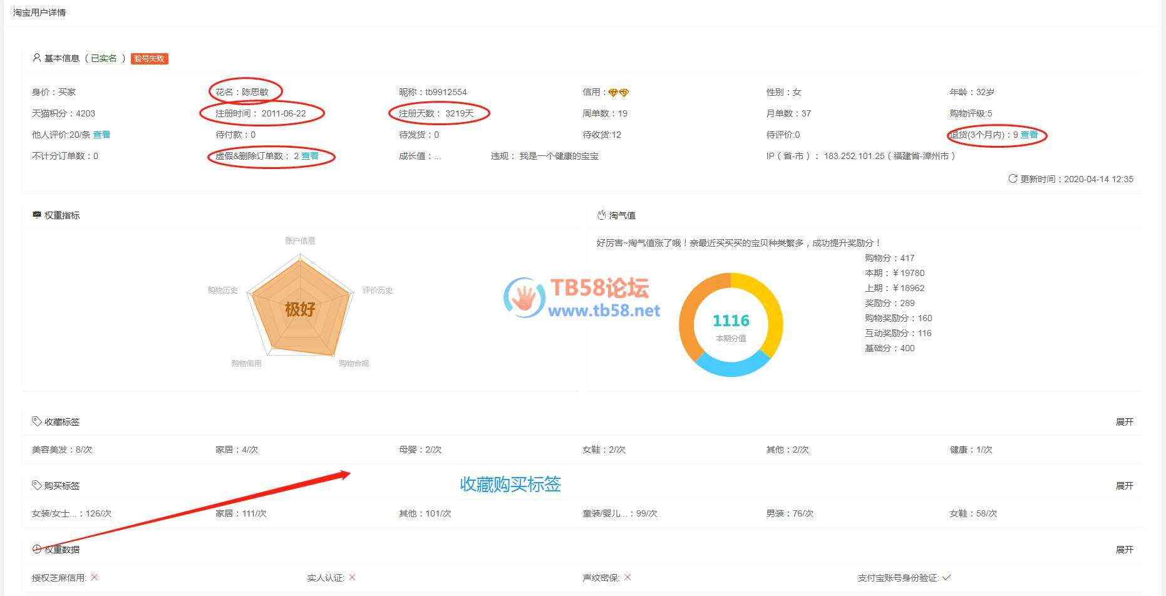Click the refresh icon beside 更新时间
Screen dimensions: 1166x596
[1013, 178]
